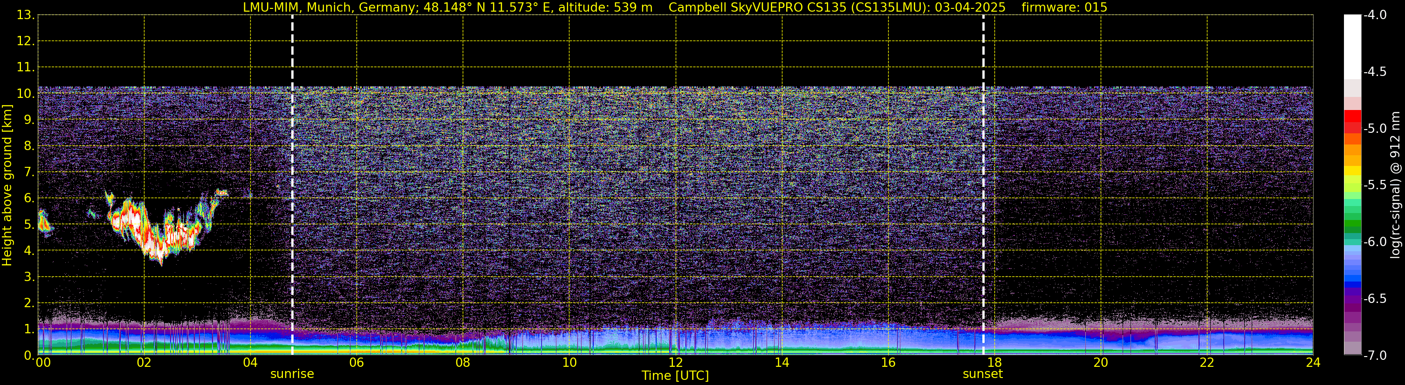Image resolution: width=1405 pixels, height=385 pixels.
Task: Click the 'Campbell SkyVUEPRO CS135' instrument title
Action: [x=758, y=7]
